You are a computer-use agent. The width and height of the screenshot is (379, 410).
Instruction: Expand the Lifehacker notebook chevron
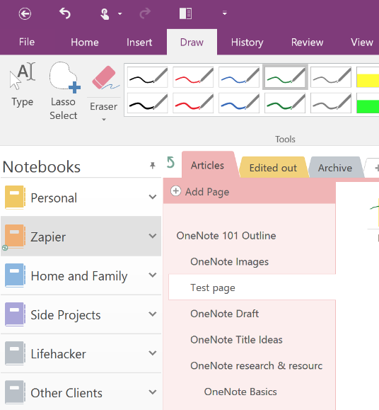coord(153,353)
